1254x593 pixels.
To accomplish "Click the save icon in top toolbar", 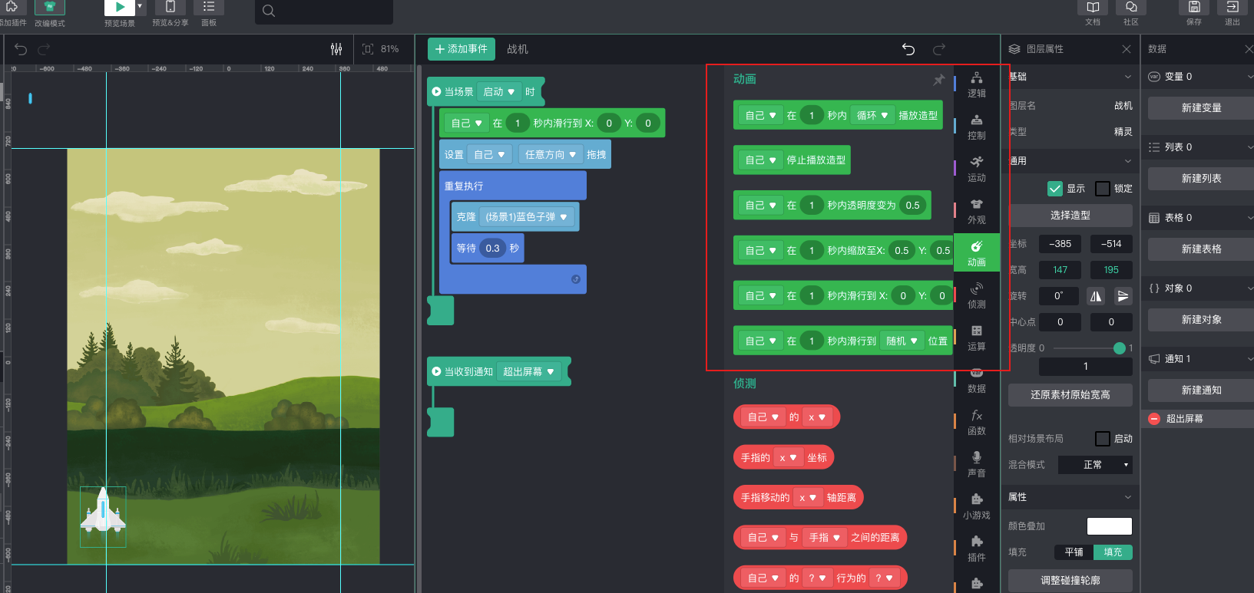I will coord(1194,7).
